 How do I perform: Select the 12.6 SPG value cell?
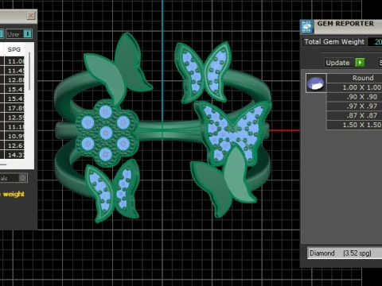[x=14, y=145]
